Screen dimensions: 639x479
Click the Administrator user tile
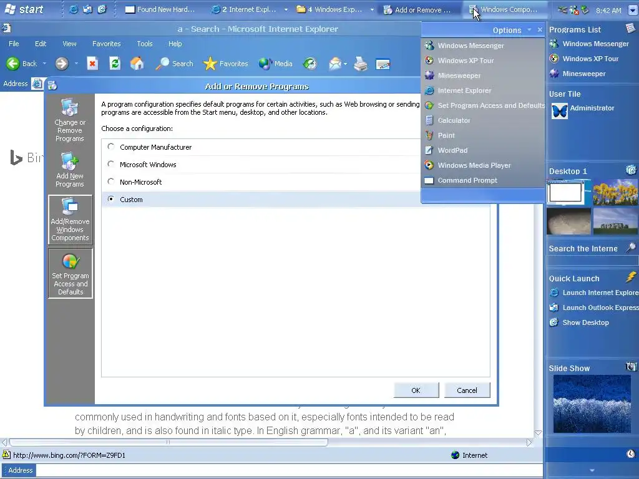pos(582,110)
